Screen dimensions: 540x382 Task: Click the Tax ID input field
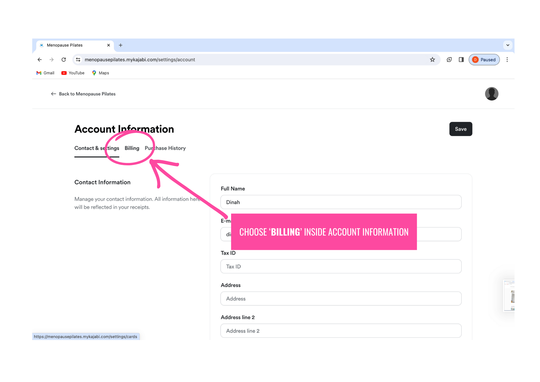[x=341, y=266]
